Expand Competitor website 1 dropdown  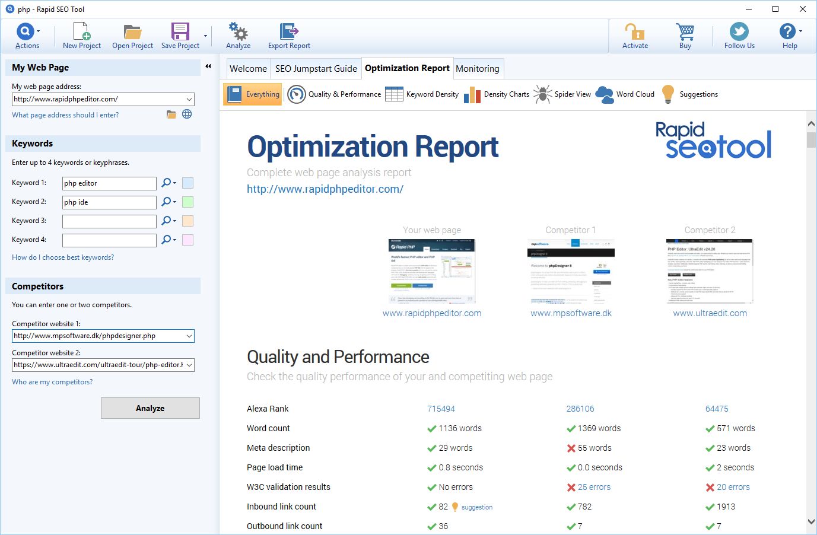189,336
